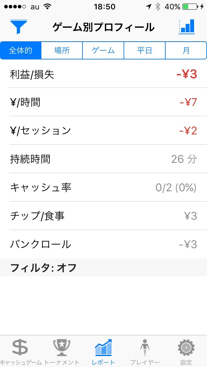The height and width of the screenshot is (367, 207).
Task: Tap the キャッシュ率 row
Action: (103, 187)
